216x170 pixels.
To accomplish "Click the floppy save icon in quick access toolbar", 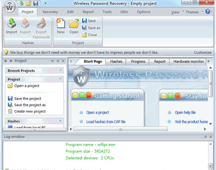I will coord(35,3).
